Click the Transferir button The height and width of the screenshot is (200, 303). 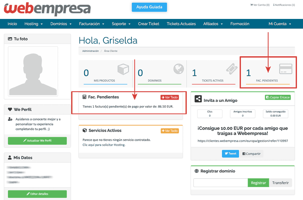(x=280, y=183)
